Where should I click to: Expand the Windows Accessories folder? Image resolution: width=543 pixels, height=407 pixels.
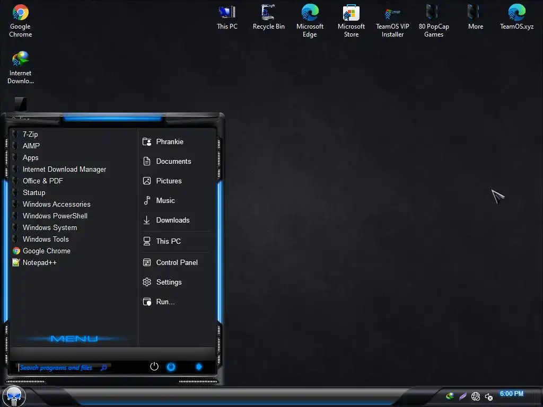(x=73, y=204)
